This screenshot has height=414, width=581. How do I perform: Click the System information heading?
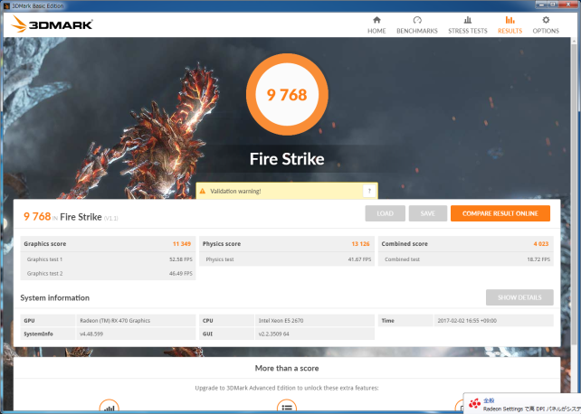pyautogui.click(x=55, y=297)
